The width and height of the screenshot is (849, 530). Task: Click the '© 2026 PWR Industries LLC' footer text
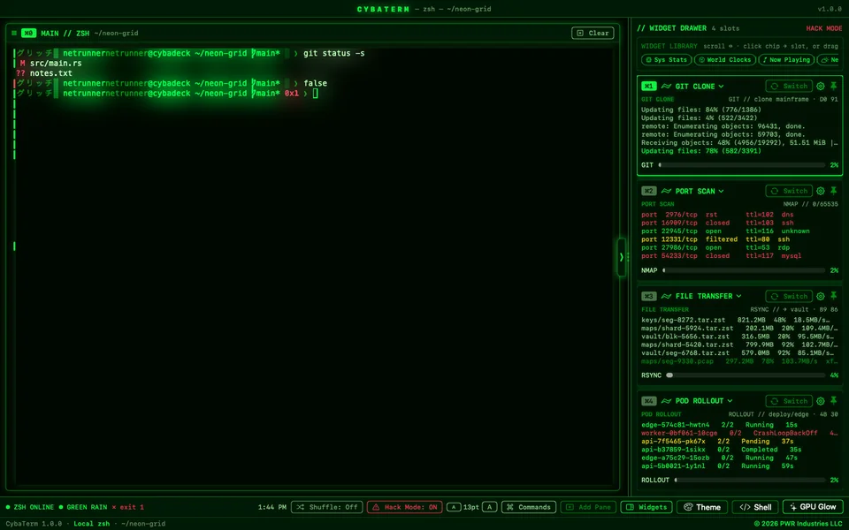[x=799, y=523]
